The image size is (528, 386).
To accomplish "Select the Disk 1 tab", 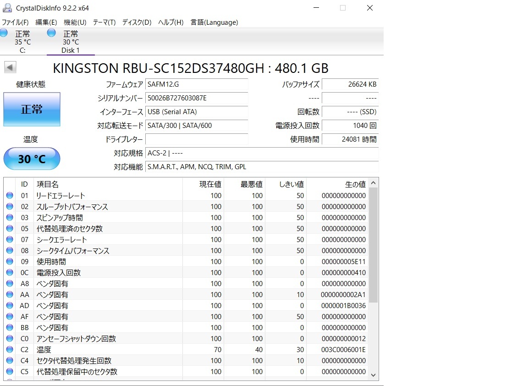I will click(x=71, y=42).
